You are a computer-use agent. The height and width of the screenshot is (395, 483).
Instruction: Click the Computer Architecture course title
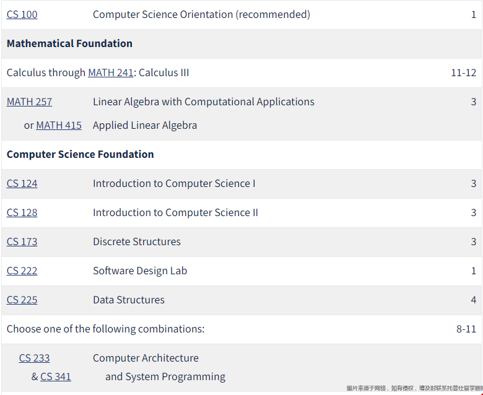(x=146, y=358)
